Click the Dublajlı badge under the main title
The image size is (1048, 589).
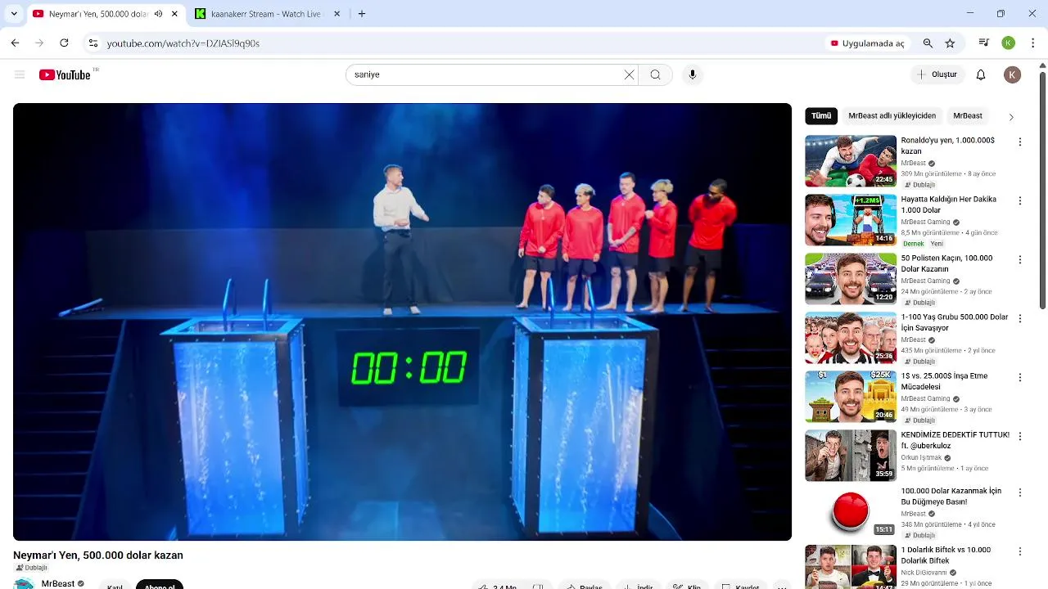(x=32, y=568)
